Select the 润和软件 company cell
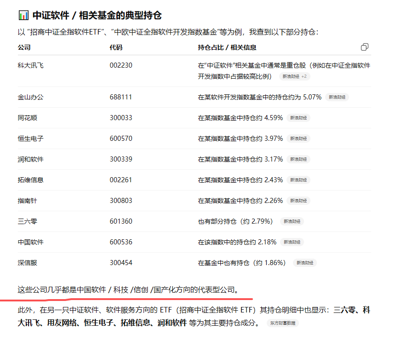This screenshot has width=407, height=341. coord(30,159)
